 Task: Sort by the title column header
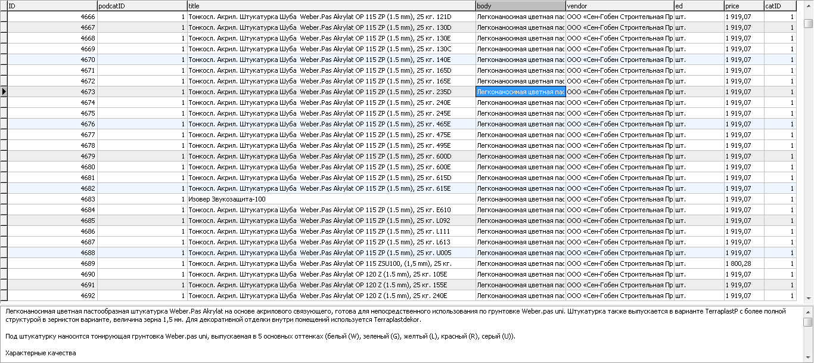tap(331, 6)
